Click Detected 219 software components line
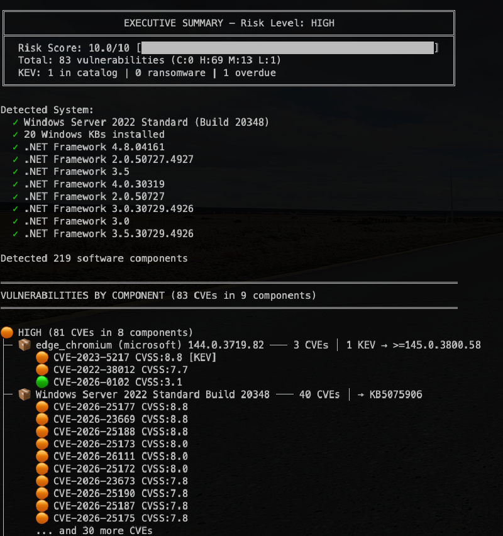The width and height of the screenshot is (503, 536). [x=94, y=259]
